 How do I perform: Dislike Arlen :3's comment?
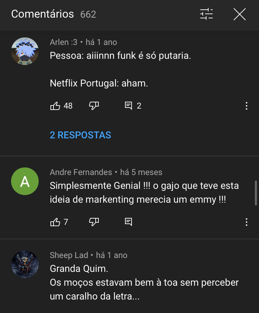[x=94, y=106]
